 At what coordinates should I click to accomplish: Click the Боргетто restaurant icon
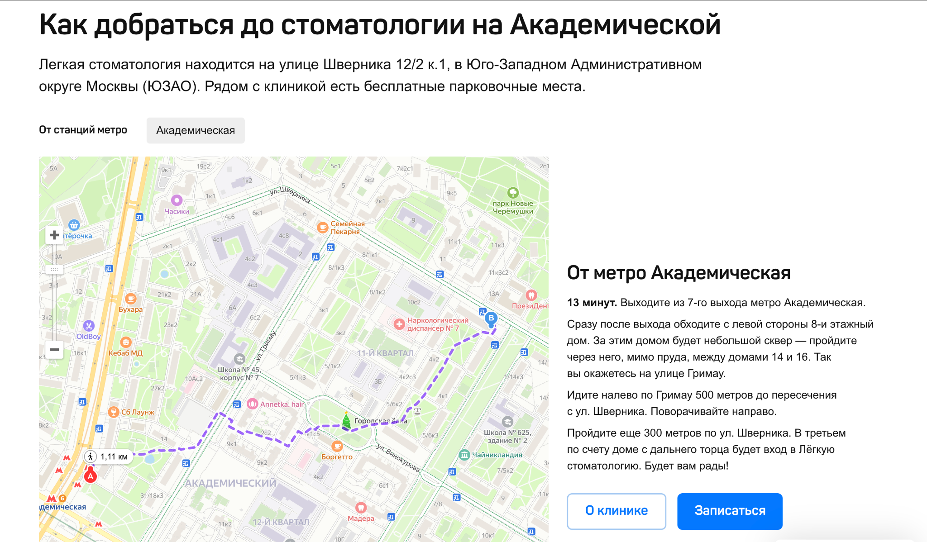336,447
